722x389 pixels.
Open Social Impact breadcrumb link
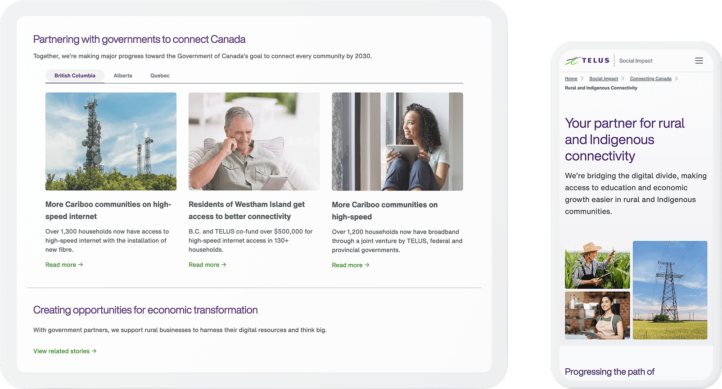point(604,78)
